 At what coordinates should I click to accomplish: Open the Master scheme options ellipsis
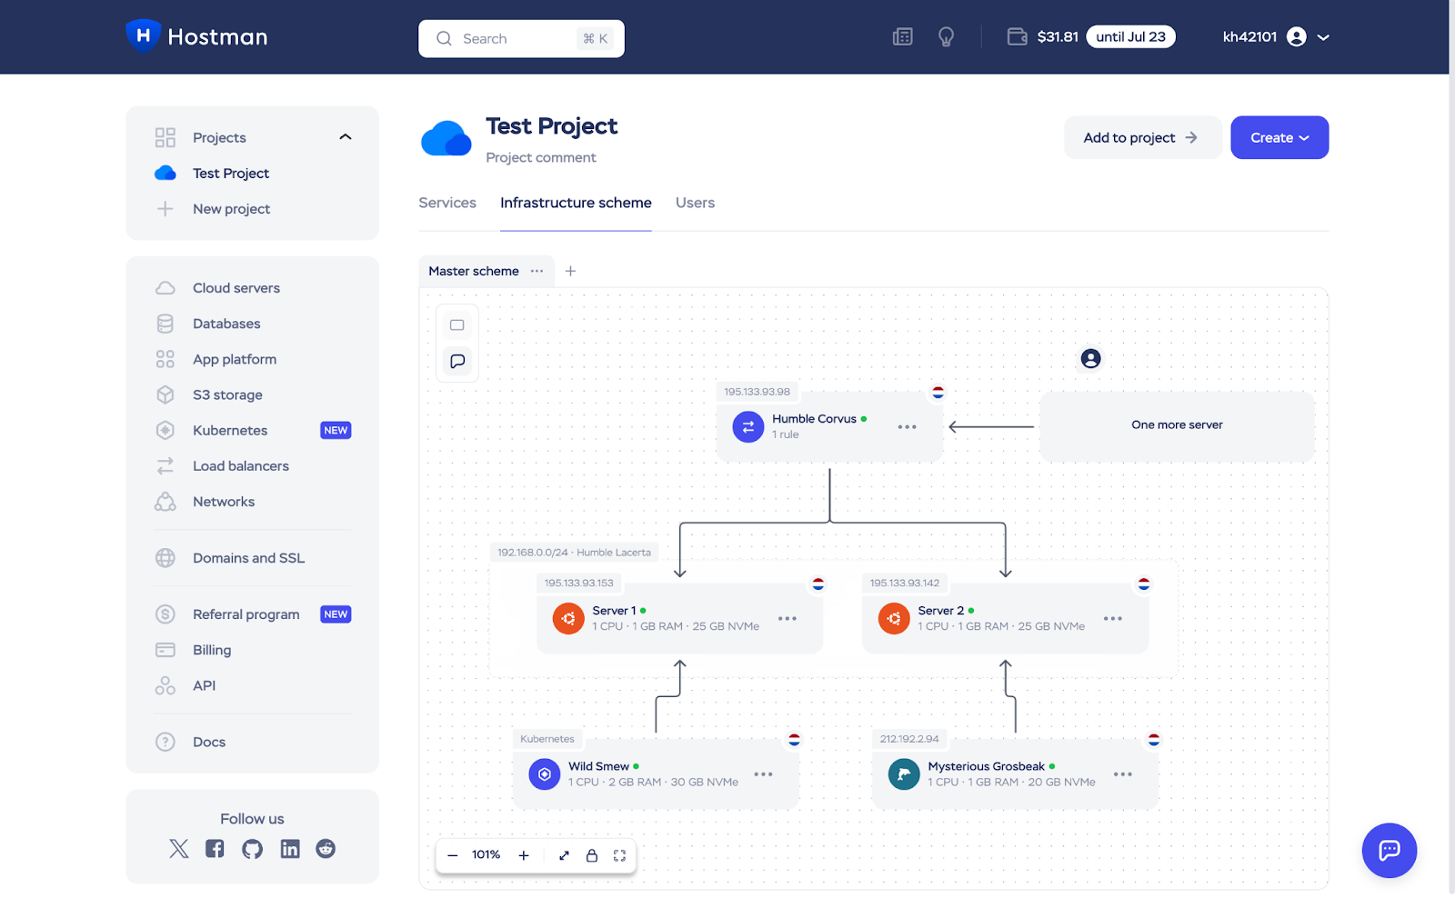pos(537,271)
